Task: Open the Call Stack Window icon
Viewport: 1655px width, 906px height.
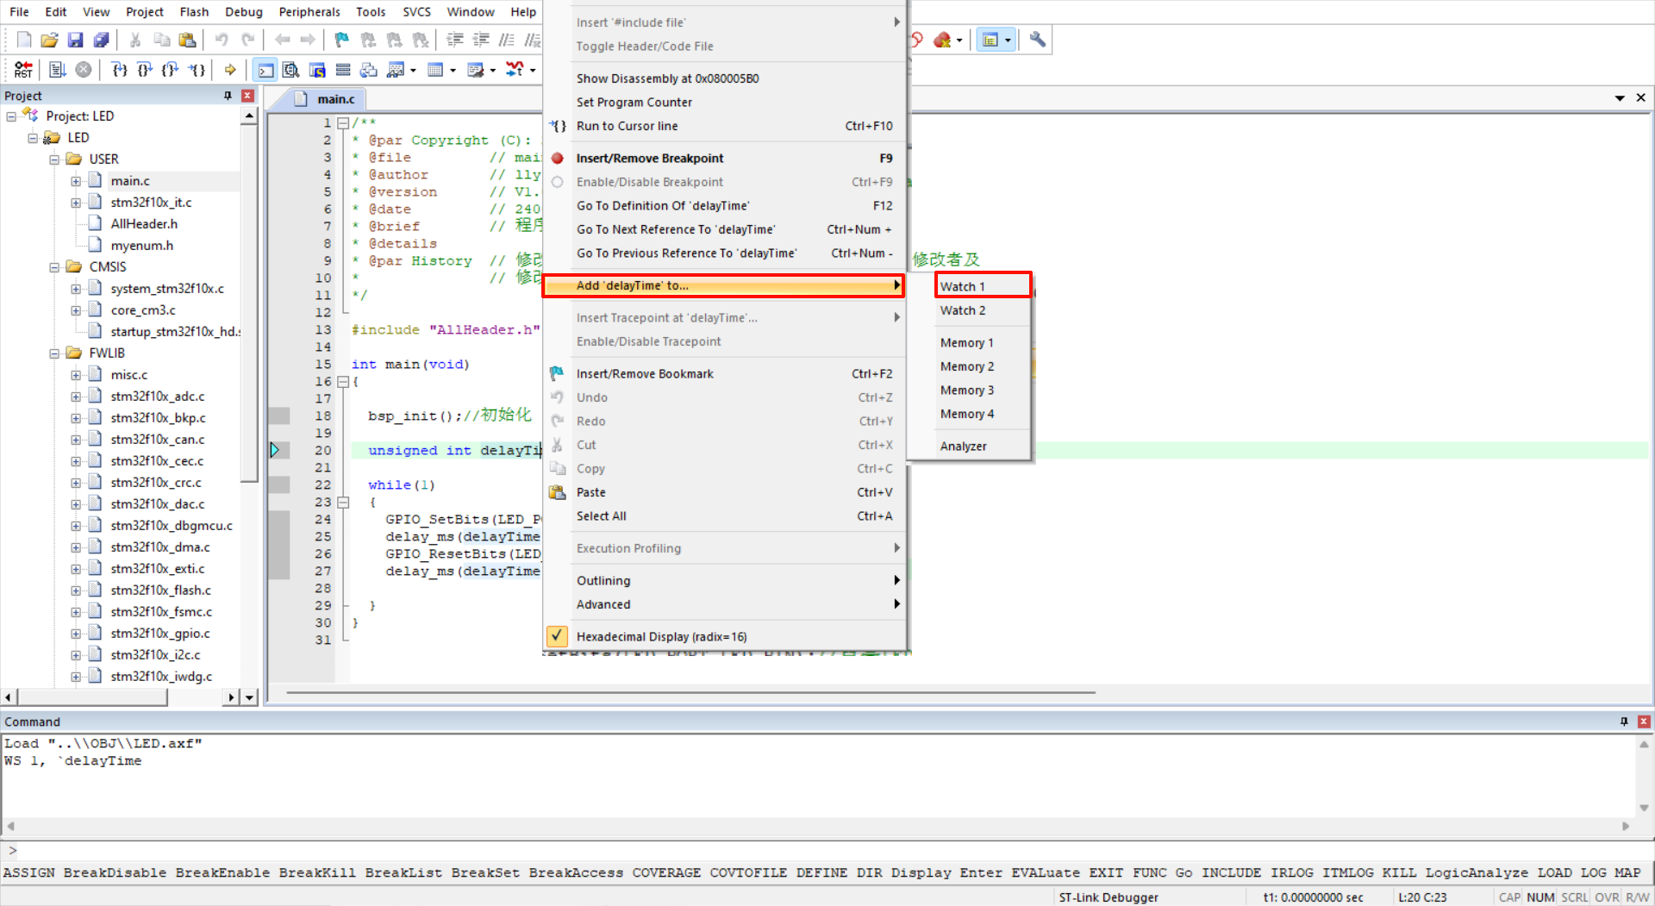Action: [x=369, y=70]
